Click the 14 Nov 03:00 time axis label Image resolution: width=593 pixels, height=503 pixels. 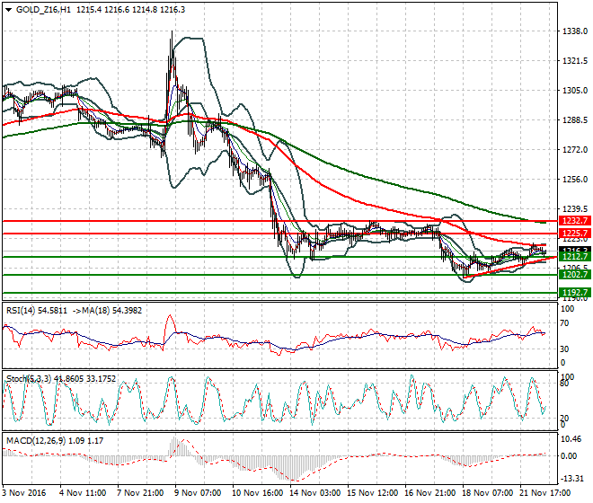[x=315, y=493]
